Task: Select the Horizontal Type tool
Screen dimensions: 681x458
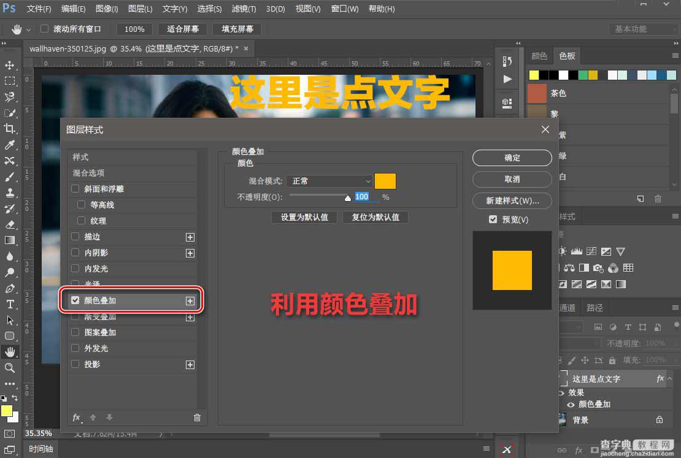Action: (10, 304)
